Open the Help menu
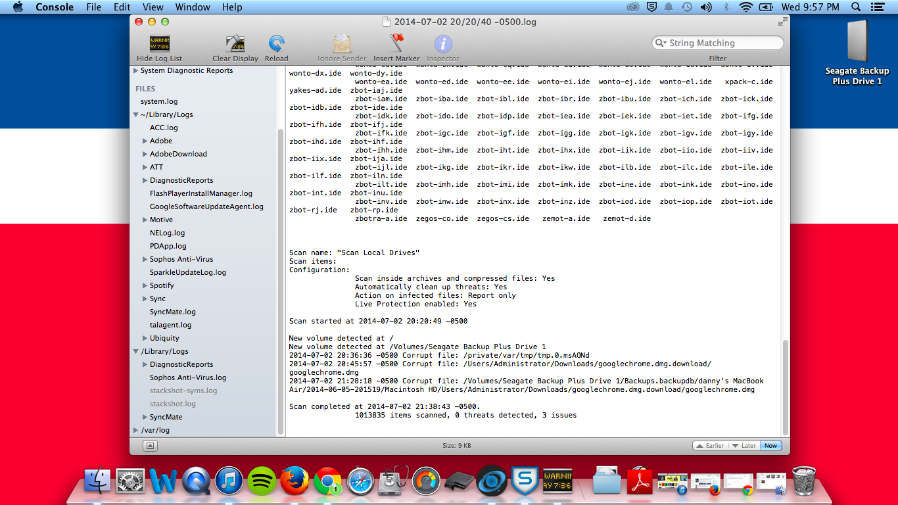This screenshot has height=505, width=898. pos(232,7)
